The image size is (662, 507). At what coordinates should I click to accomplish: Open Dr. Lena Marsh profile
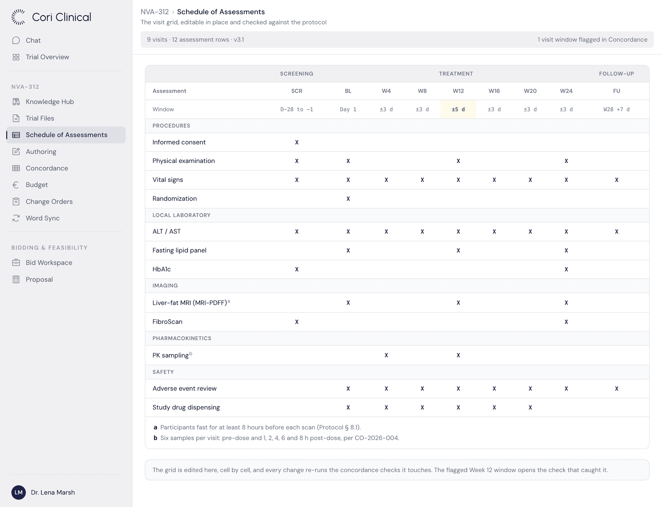click(x=43, y=492)
